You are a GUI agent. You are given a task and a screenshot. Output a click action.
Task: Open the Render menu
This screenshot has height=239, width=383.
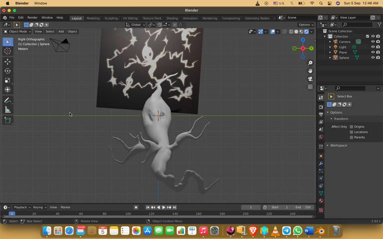click(x=32, y=17)
